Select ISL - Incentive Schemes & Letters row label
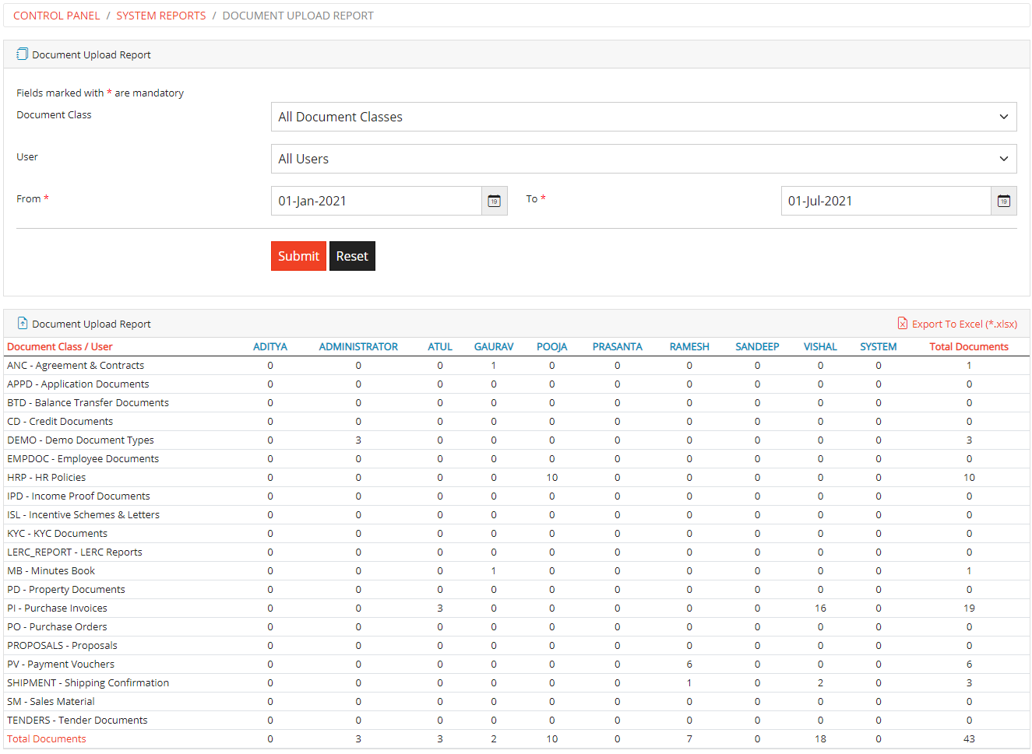The height and width of the screenshot is (754, 1032). [83, 515]
